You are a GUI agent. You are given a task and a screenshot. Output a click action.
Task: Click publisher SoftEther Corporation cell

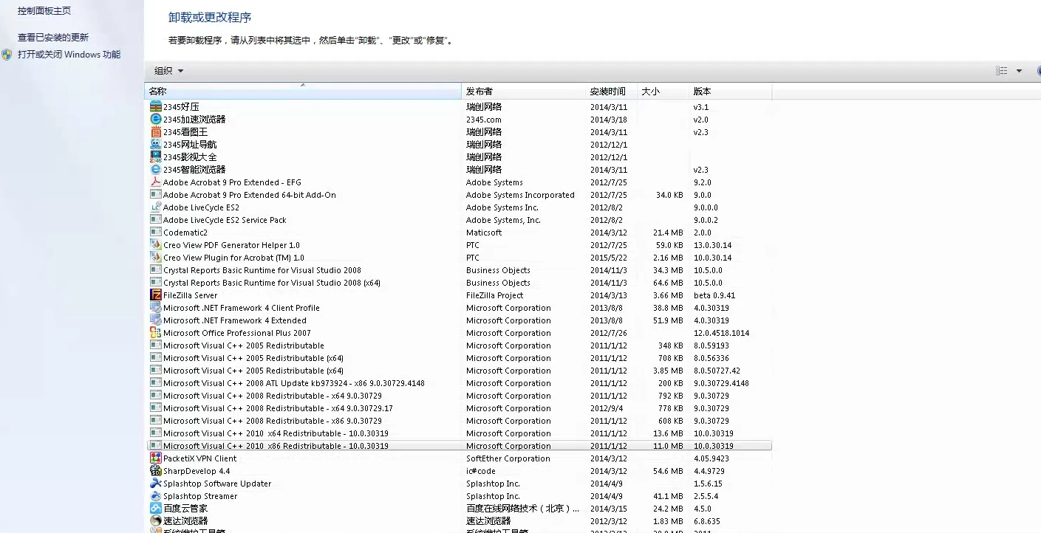(508, 458)
